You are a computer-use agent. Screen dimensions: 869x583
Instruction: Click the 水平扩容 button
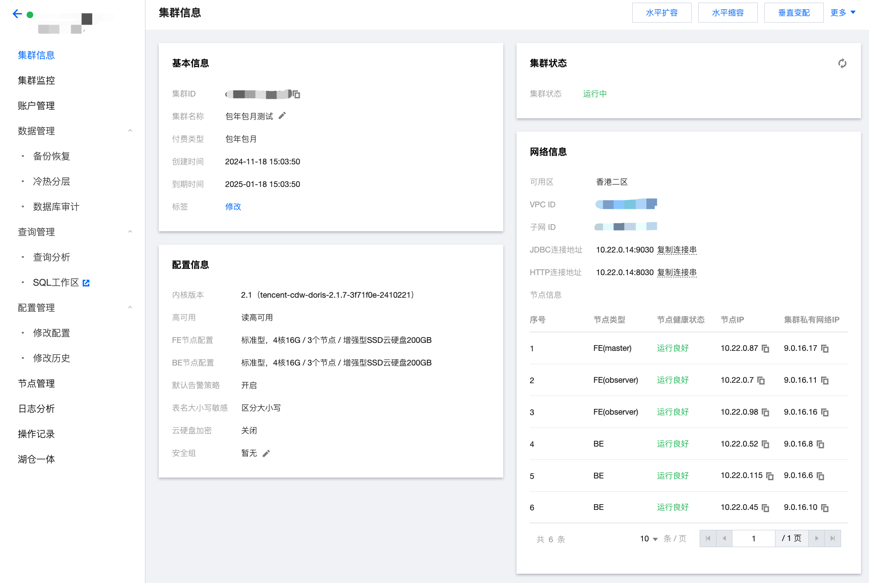[662, 13]
